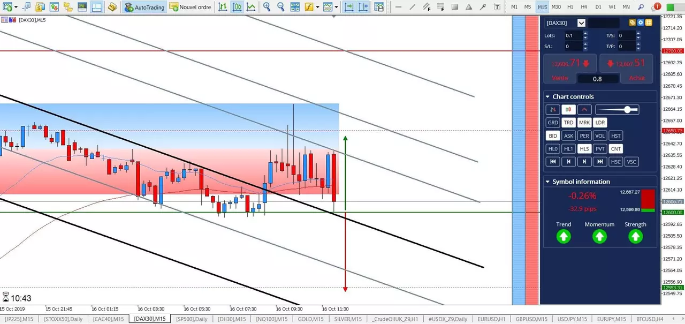Open the new chart icon
685x324 pixels.
coord(7,7)
